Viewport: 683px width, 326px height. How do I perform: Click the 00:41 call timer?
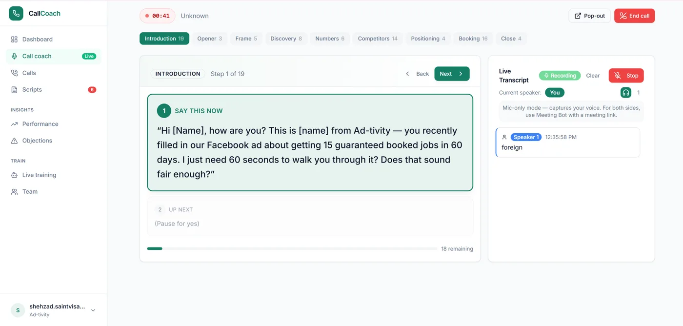pos(157,16)
